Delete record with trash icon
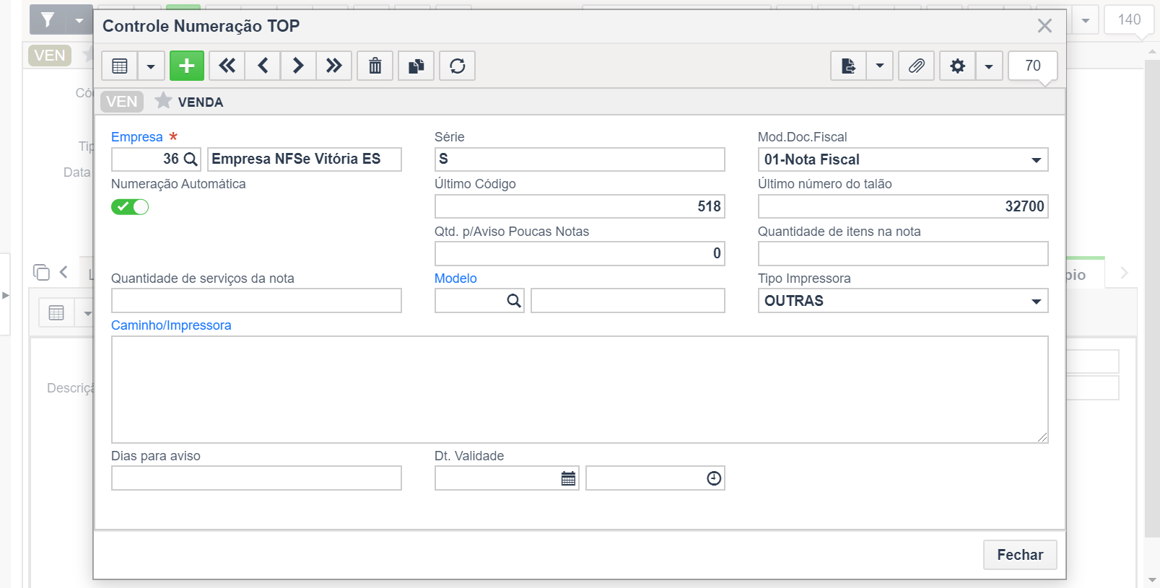Image resolution: width=1160 pixels, height=588 pixels. pyautogui.click(x=375, y=66)
